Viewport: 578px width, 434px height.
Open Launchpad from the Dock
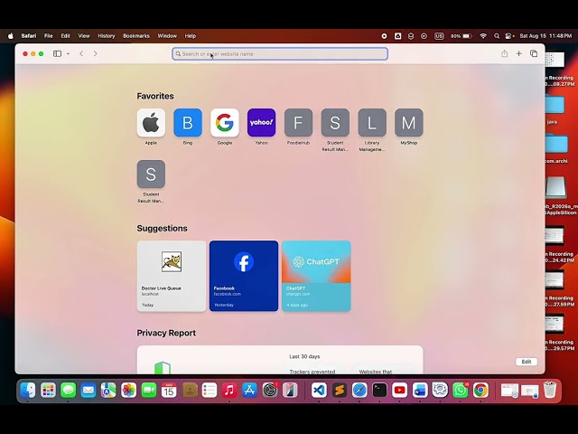pyautogui.click(x=48, y=390)
